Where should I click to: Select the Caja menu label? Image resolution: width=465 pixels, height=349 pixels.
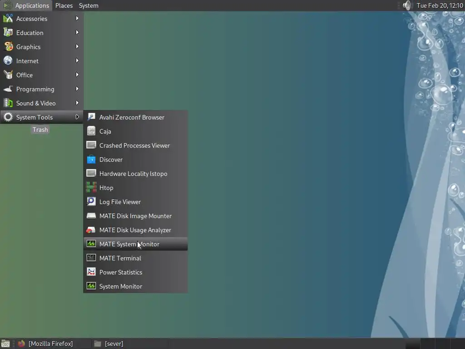tap(105, 131)
